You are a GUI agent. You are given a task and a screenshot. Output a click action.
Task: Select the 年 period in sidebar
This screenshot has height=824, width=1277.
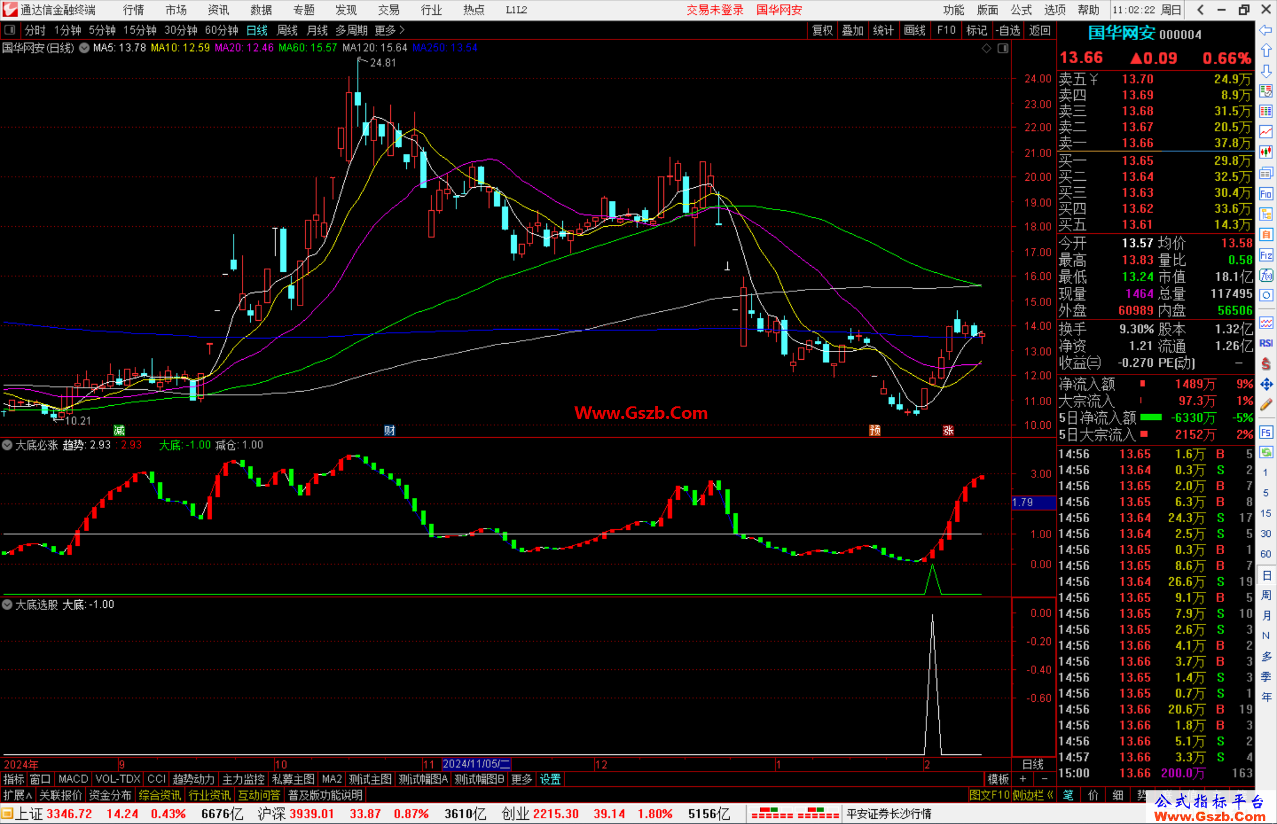[x=1266, y=697]
